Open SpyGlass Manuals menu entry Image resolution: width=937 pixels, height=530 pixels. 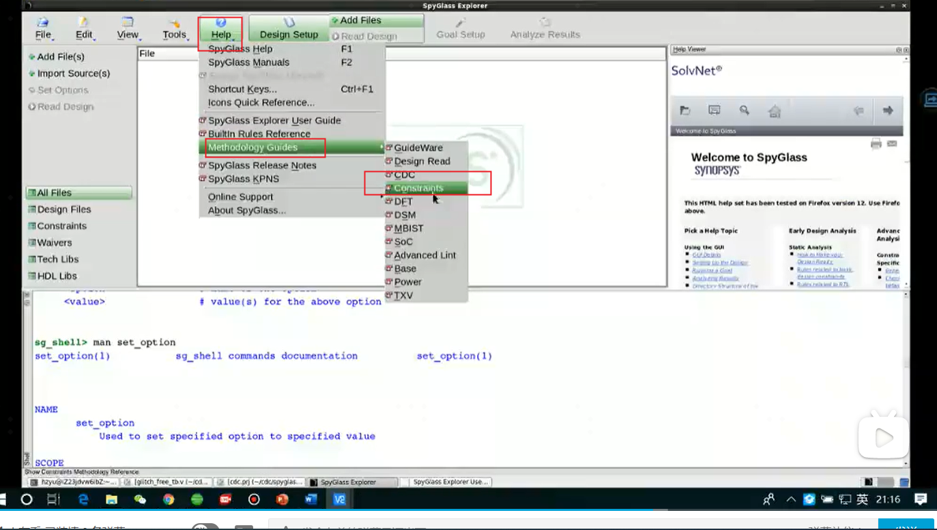[292, 62]
